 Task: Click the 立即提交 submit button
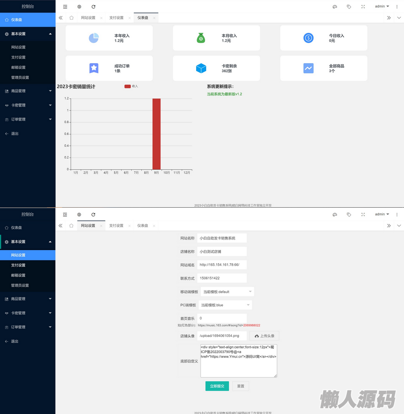point(217,386)
